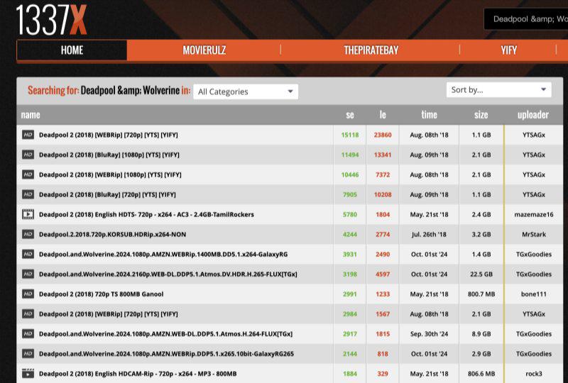Open uploader MrStark profile

click(534, 234)
